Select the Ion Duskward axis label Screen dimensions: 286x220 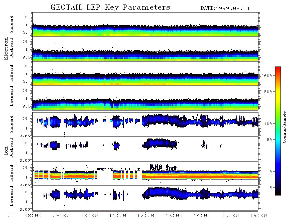tap(12, 148)
